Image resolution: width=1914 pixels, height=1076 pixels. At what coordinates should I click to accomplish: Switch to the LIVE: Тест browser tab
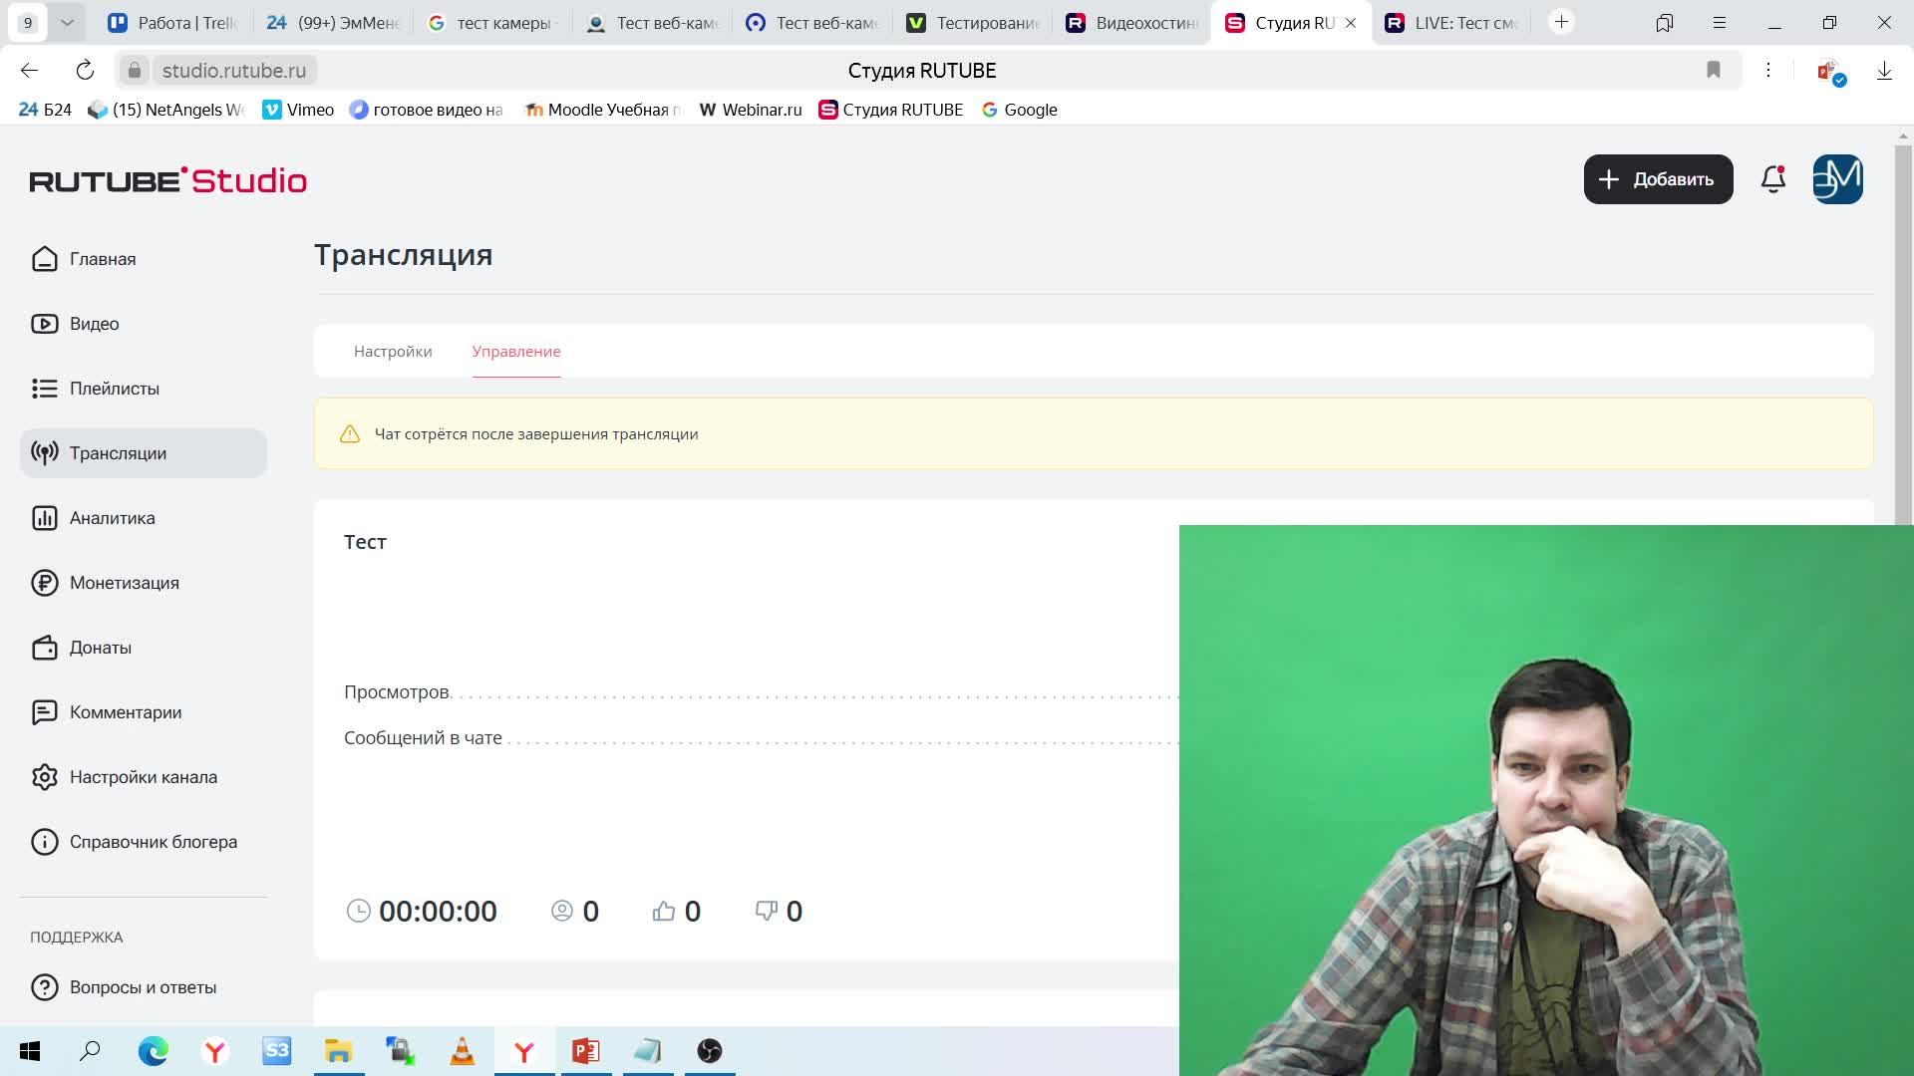tap(1453, 23)
